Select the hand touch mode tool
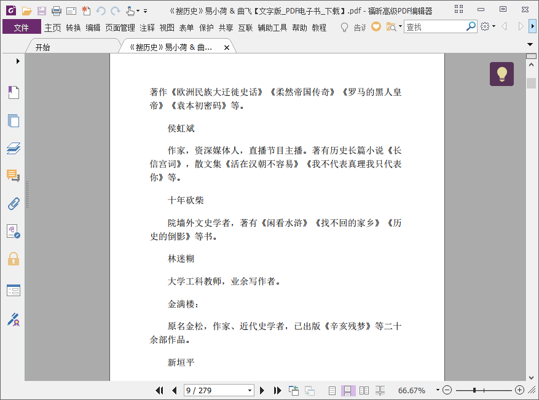The image size is (539, 400). [x=130, y=11]
